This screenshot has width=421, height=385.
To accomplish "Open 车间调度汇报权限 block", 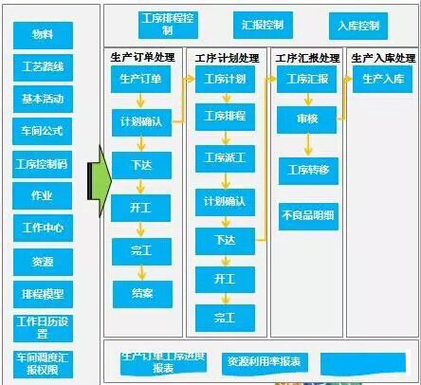I will point(43,364).
